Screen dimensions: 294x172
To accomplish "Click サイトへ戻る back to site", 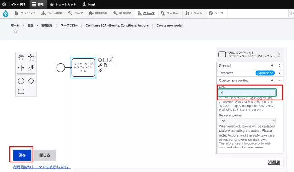I will click(14, 5).
